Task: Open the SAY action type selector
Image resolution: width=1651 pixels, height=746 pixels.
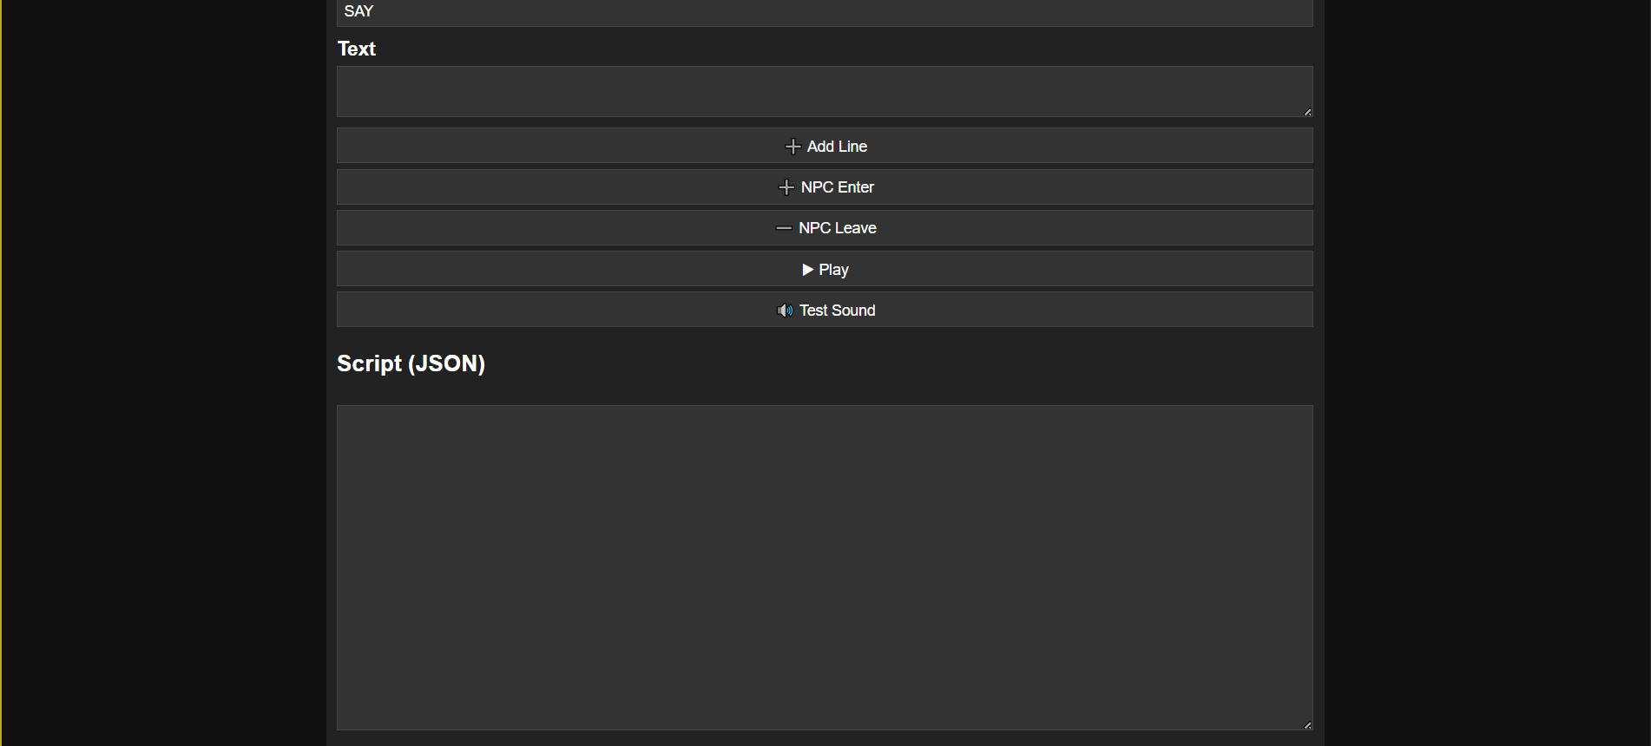Action: point(824,12)
